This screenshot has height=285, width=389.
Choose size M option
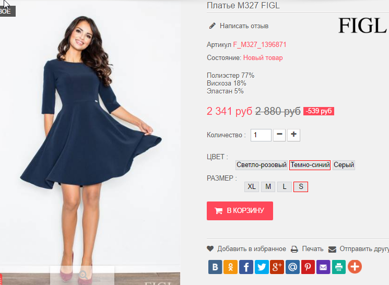(x=268, y=186)
